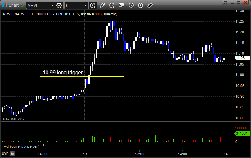Click the 12:00 time axis label
Screen dimensions: 251x158
pyautogui.click(x=139, y=154)
